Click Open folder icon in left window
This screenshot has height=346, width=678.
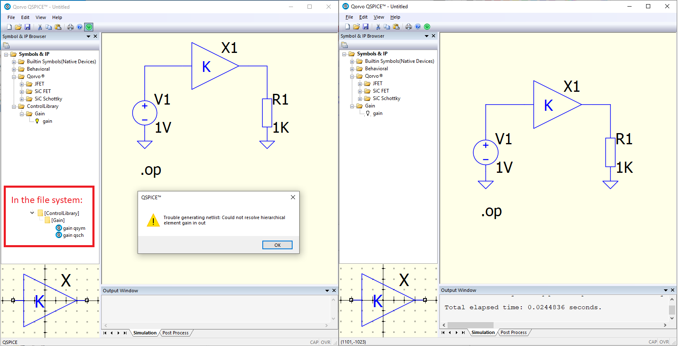tap(18, 27)
